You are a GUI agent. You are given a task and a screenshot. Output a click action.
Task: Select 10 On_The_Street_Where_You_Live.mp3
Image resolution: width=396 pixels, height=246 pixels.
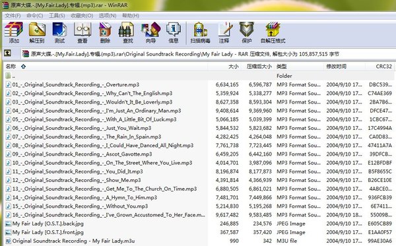[x=102, y=163]
